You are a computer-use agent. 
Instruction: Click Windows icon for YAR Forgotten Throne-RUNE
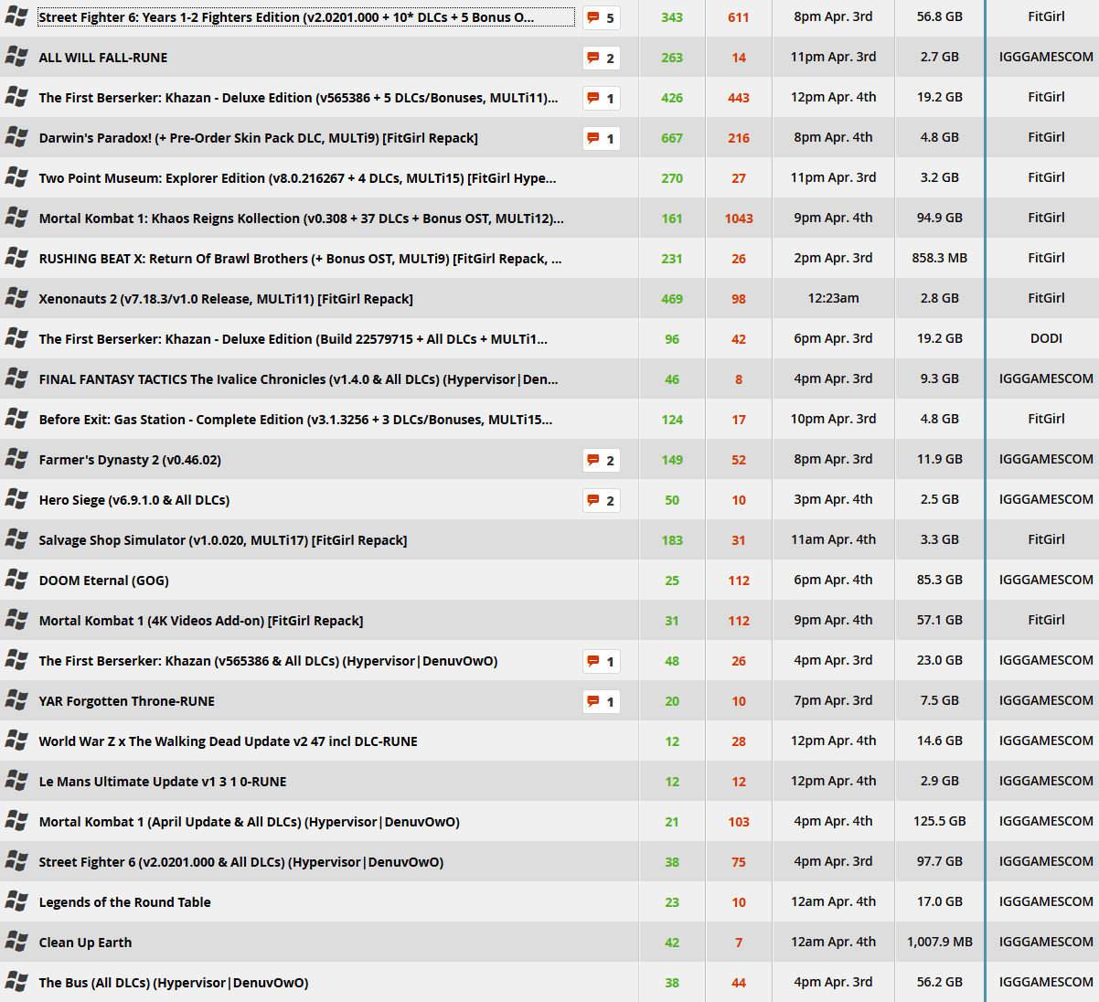pos(16,700)
